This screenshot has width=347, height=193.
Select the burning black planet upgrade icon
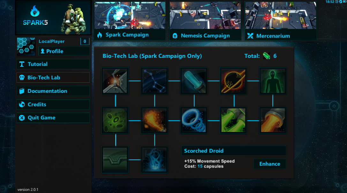[233, 81]
